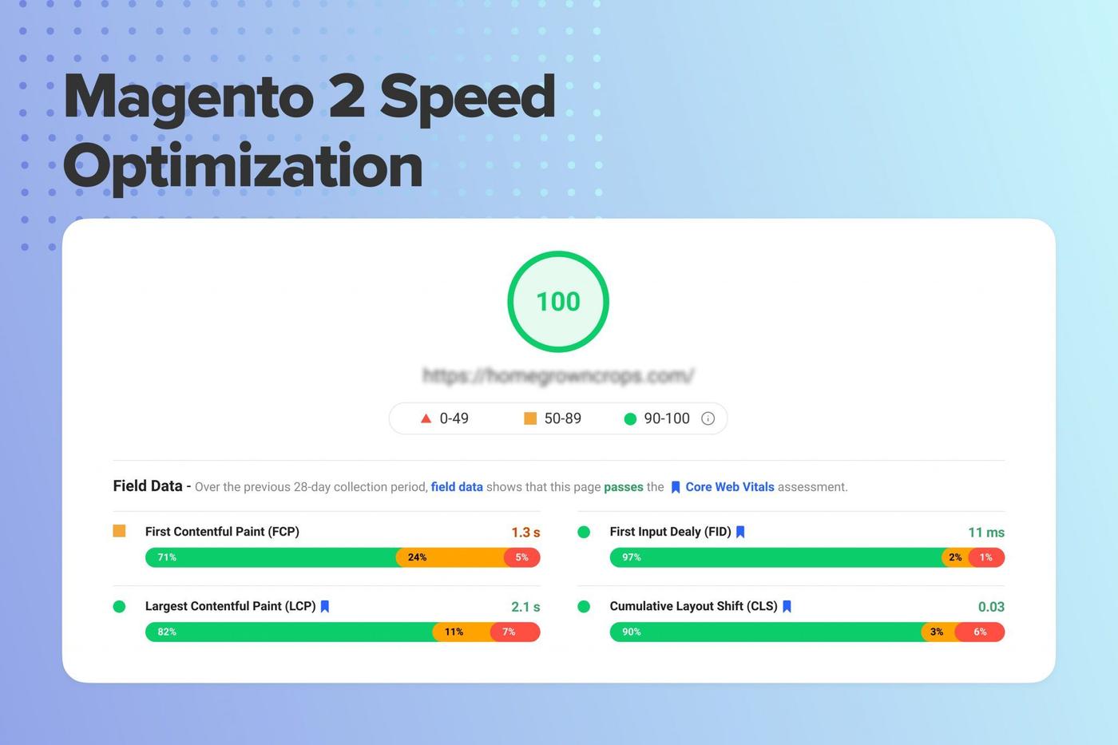Select the 100 score gauge circle
The height and width of the screenshot is (745, 1118).
pos(558,301)
